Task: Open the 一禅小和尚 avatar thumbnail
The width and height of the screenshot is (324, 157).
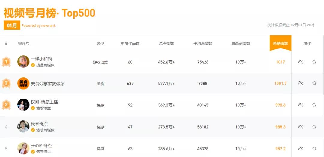Action: pos(23,61)
